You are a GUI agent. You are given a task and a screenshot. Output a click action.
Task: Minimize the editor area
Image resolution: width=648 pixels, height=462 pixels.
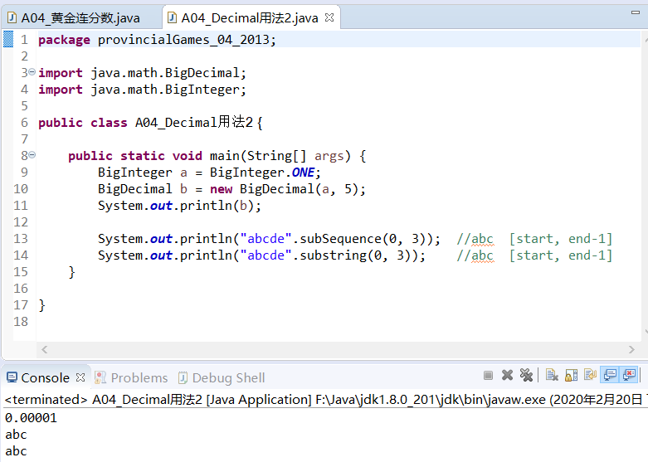(x=636, y=12)
